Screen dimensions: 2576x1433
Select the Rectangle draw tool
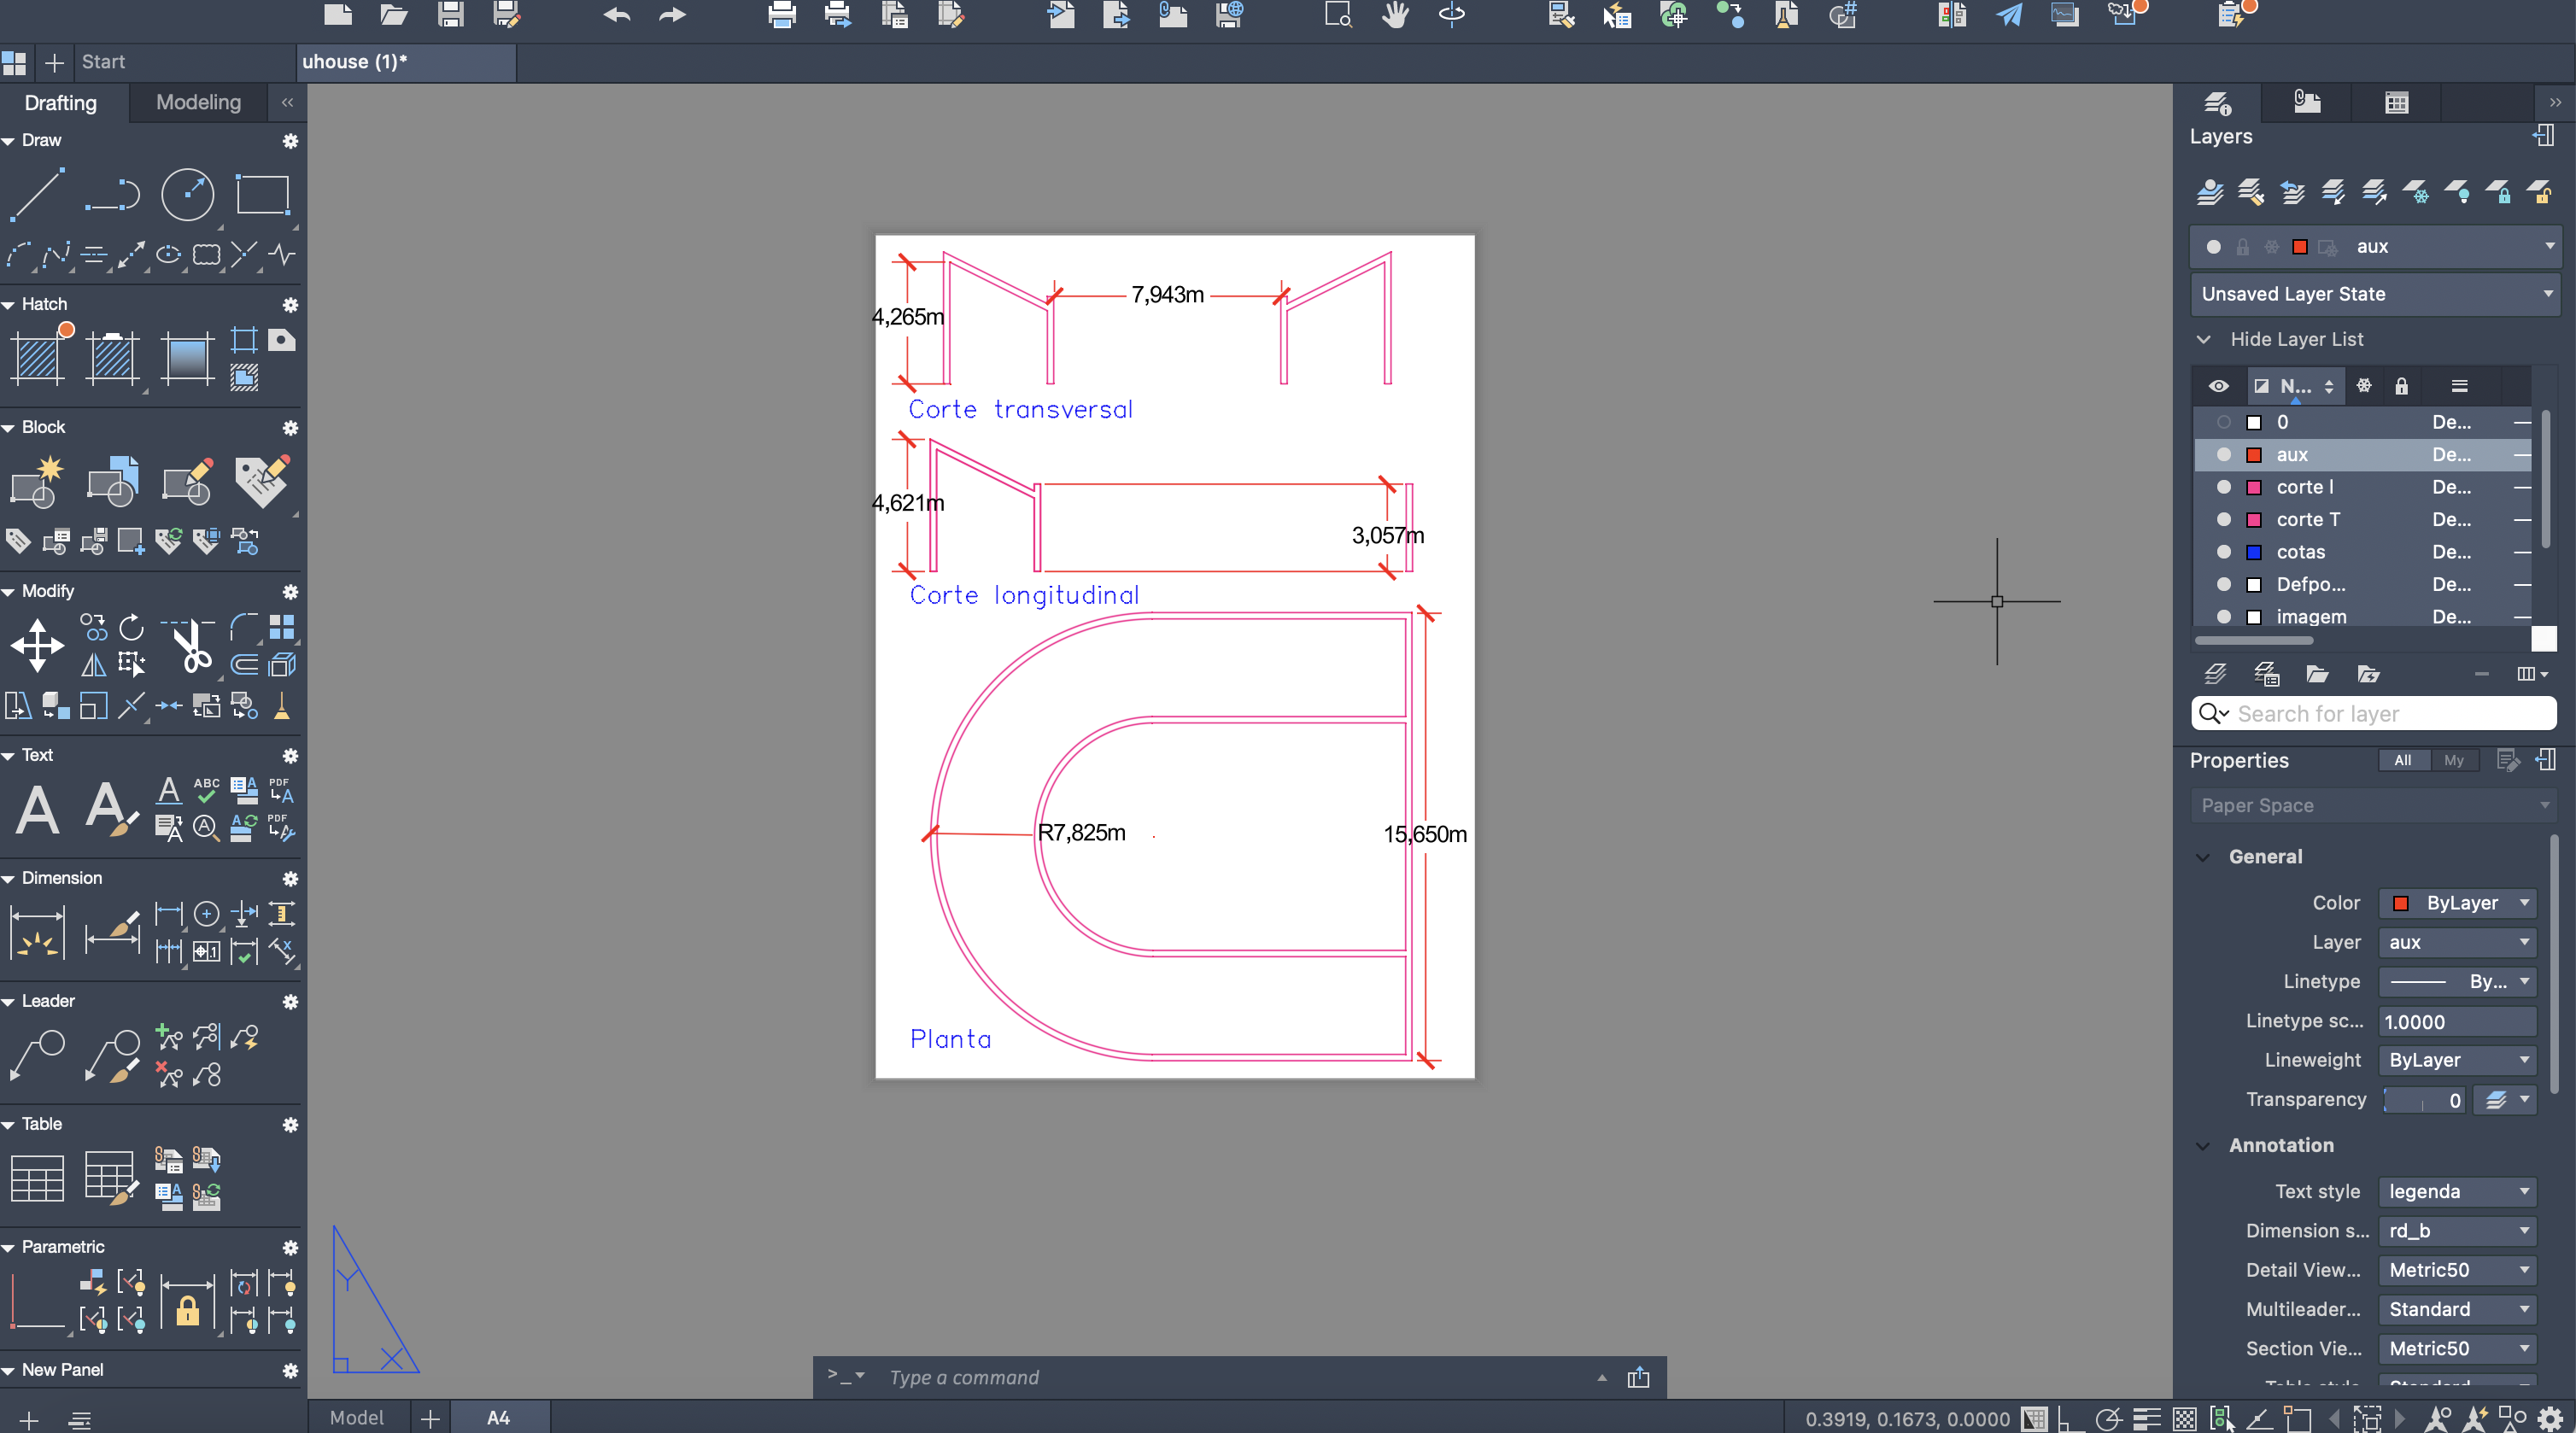point(262,194)
